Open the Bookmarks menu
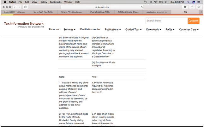 56,2
